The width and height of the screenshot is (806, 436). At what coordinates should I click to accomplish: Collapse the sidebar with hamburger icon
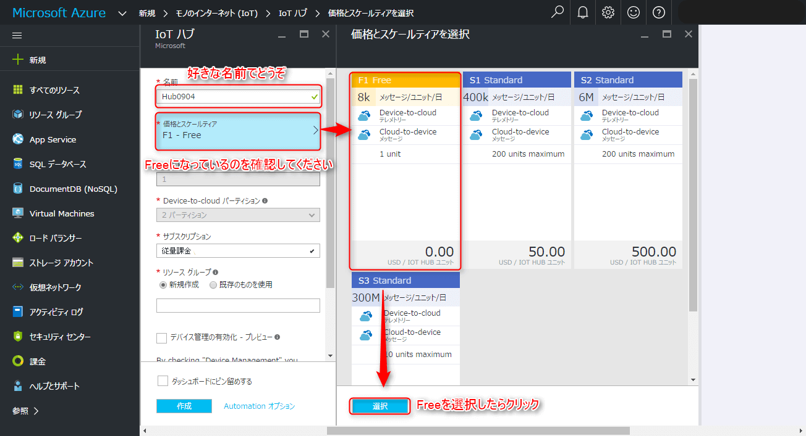point(17,35)
